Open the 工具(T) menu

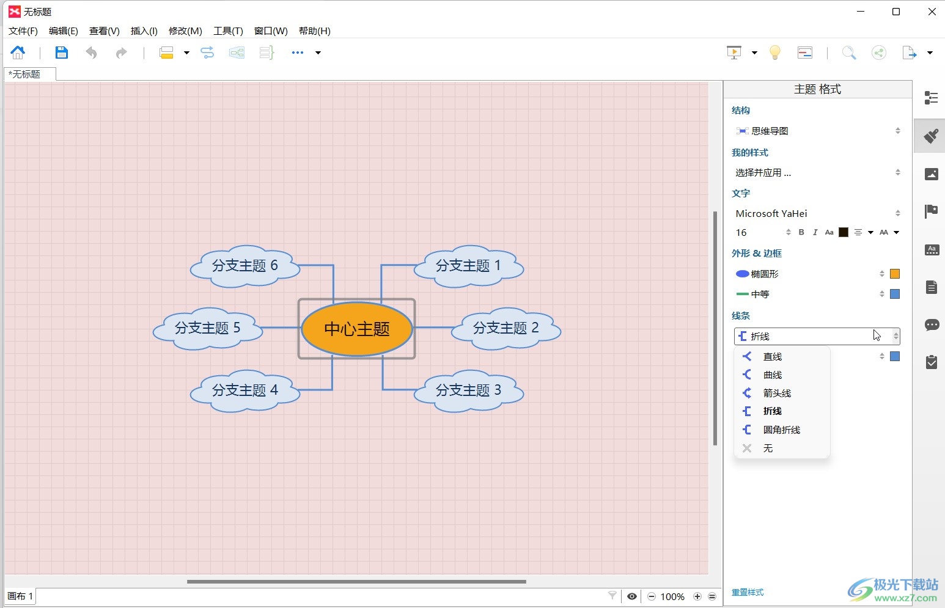(x=228, y=31)
